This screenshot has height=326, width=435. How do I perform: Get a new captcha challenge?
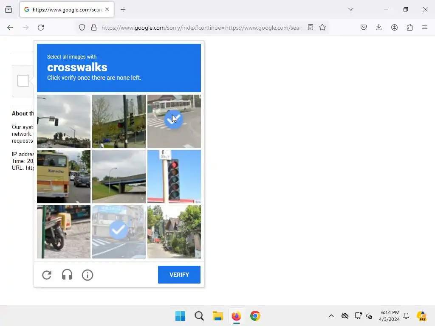(47, 275)
